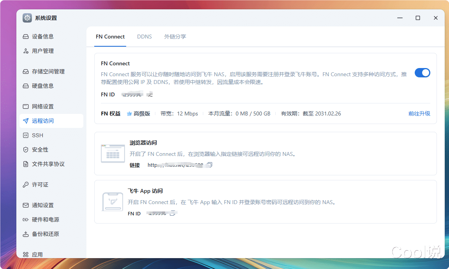Open SSH settings
Screen dimensions: 449x269
click(51, 135)
